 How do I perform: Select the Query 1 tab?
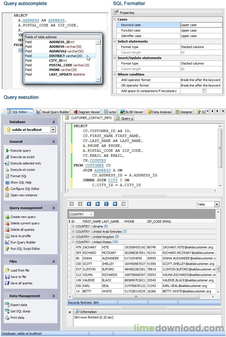[x=125, y=118]
